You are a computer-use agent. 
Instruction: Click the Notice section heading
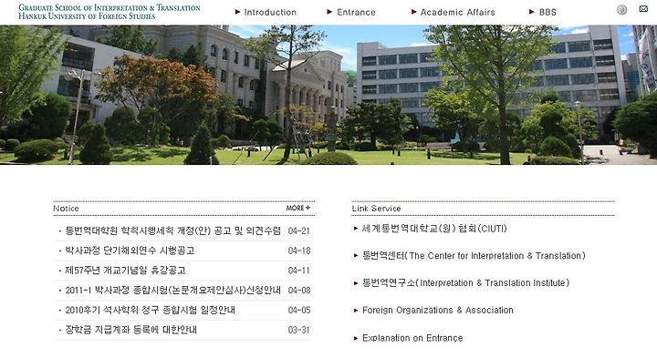[66, 209]
